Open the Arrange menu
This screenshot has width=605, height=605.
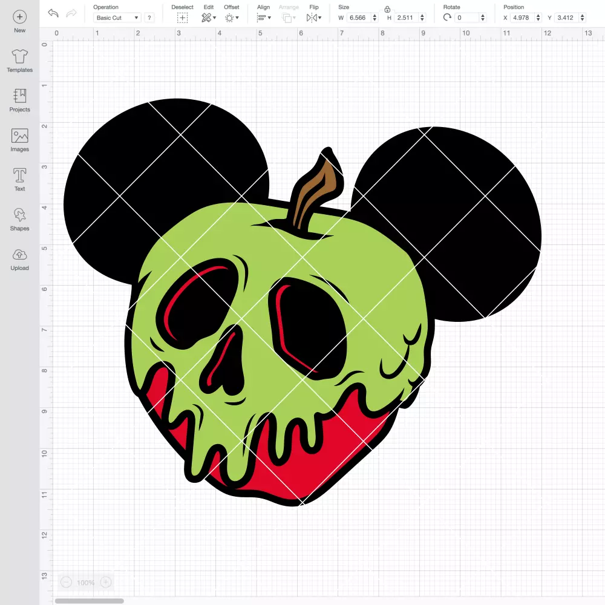[x=289, y=18]
